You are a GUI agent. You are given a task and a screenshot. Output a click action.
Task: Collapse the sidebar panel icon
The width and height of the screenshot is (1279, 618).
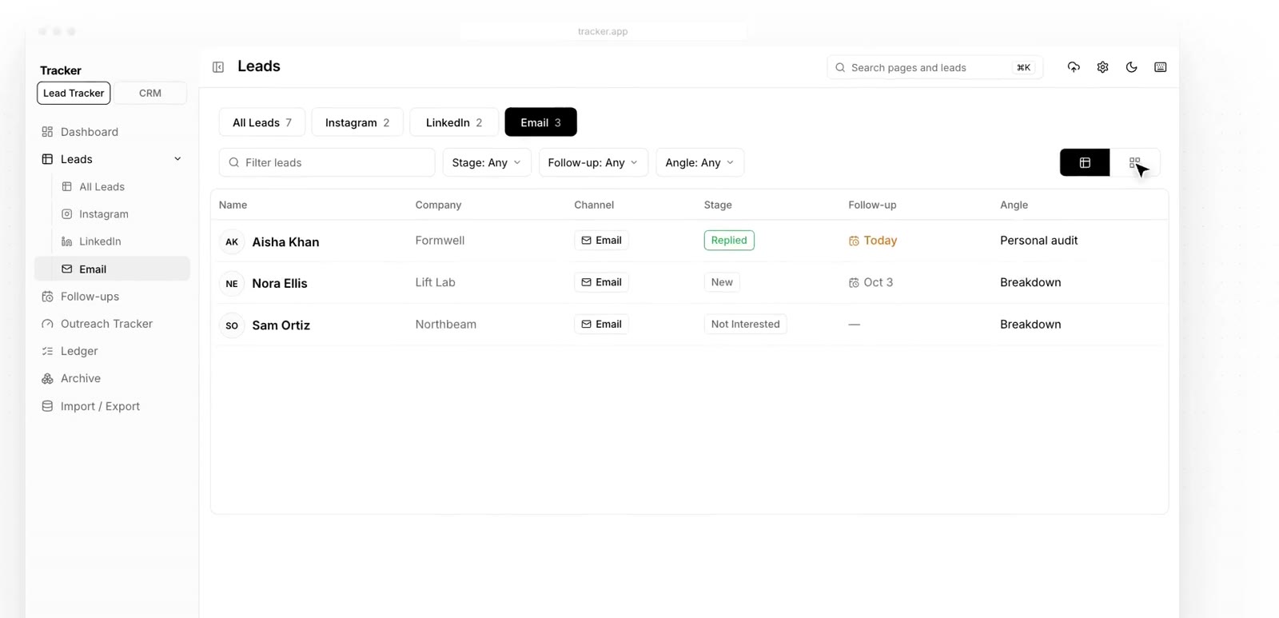pyautogui.click(x=218, y=67)
